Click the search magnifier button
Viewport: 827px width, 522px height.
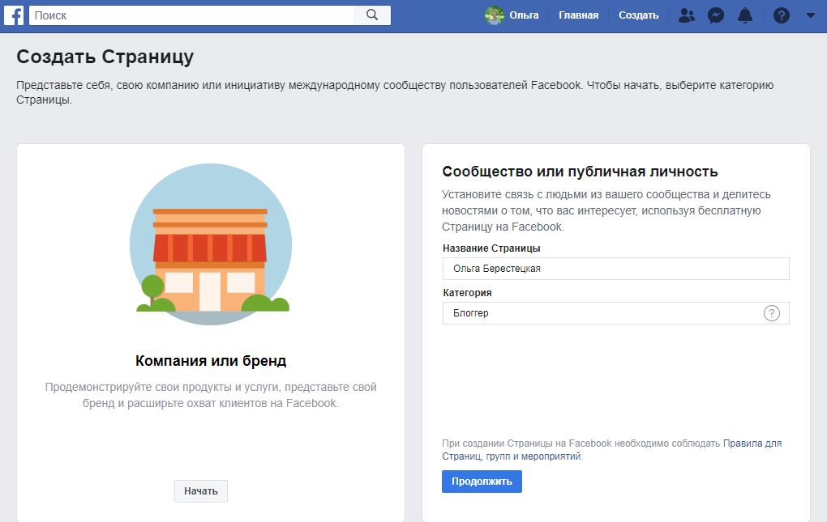(372, 15)
